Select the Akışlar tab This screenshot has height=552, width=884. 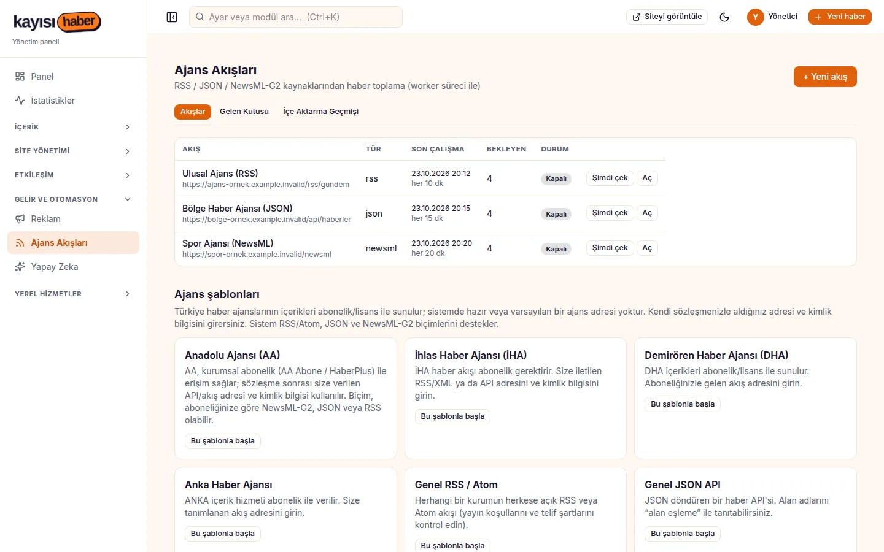193,112
